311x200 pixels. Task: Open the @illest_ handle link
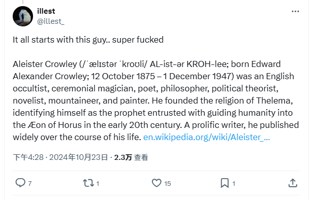(51, 21)
